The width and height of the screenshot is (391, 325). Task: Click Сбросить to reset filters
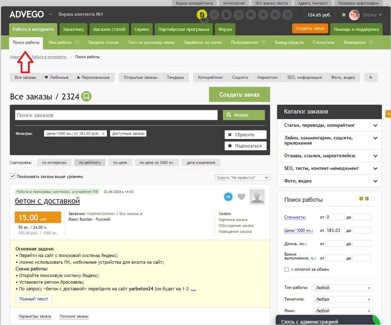[x=246, y=135]
